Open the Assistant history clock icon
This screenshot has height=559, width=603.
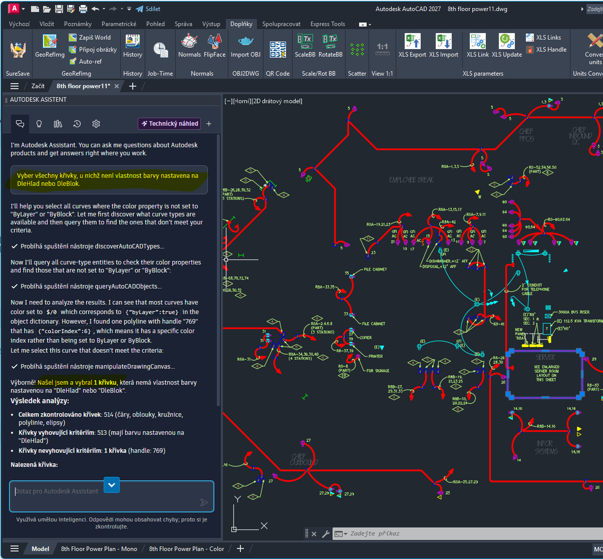(x=77, y=124)
